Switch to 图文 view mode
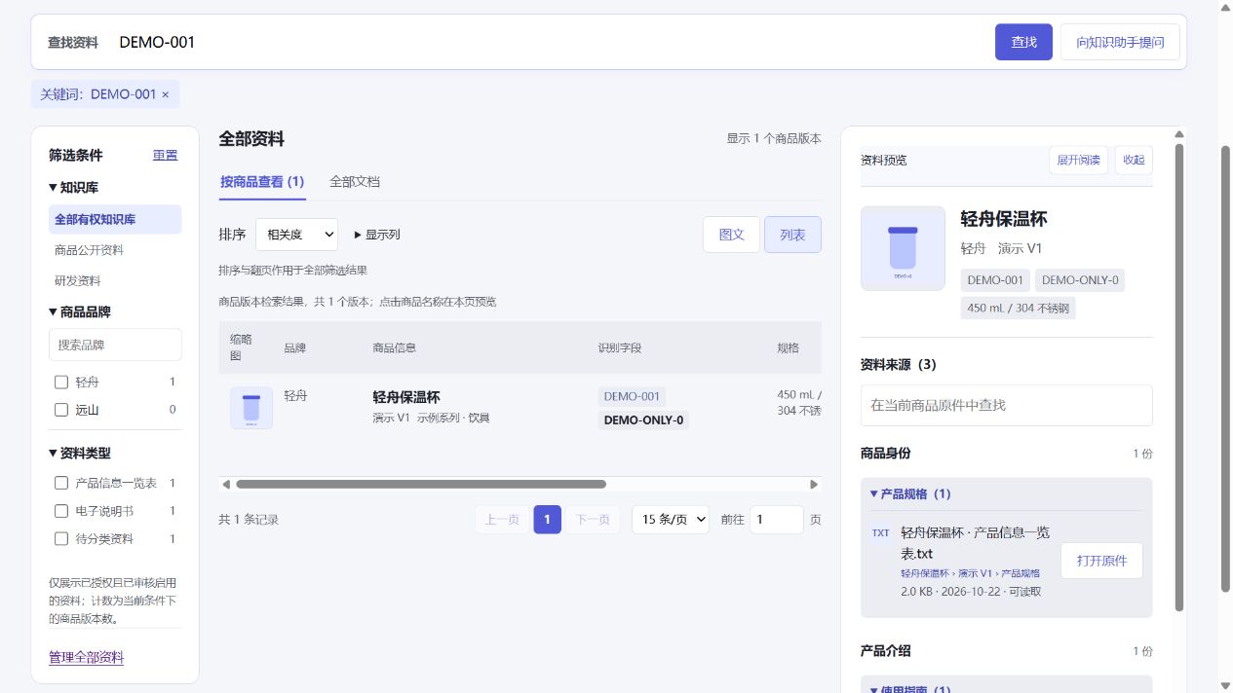 coord(731,235)
